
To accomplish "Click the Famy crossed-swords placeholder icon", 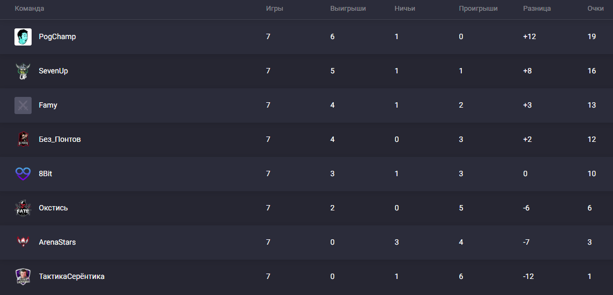I will pyautogui.click(x=23, y=105).
